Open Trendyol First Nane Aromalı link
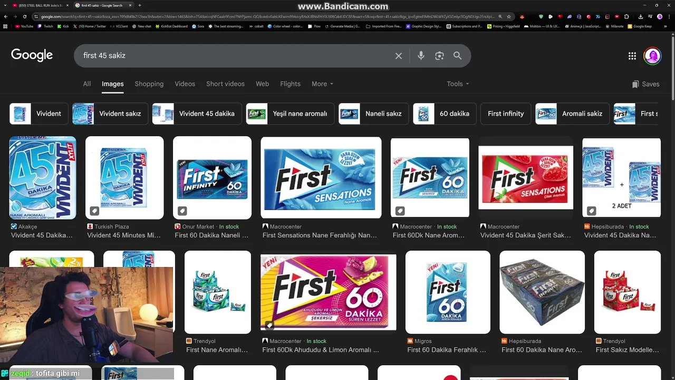Viewport: 675px width, 380px height. coord(217,350)
